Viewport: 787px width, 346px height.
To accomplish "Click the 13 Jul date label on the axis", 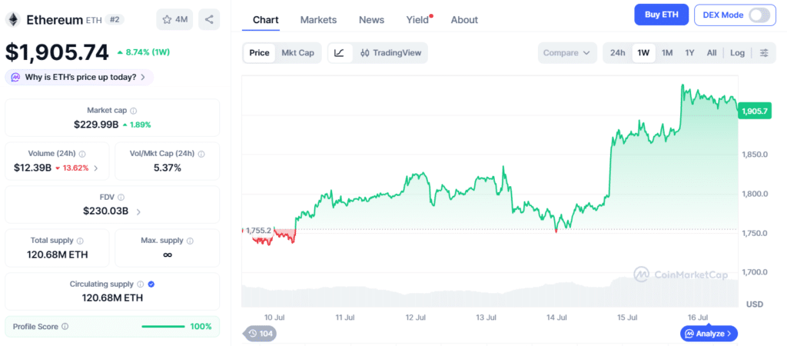I will pos(486,318).
